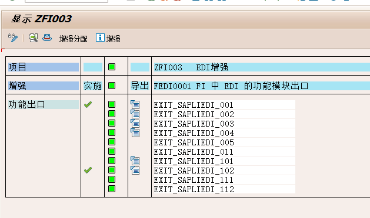The image size is (370, 218).
Task: Click document icon next to EXIT_SAPLIEDI_101
Action: pos(135,161)
